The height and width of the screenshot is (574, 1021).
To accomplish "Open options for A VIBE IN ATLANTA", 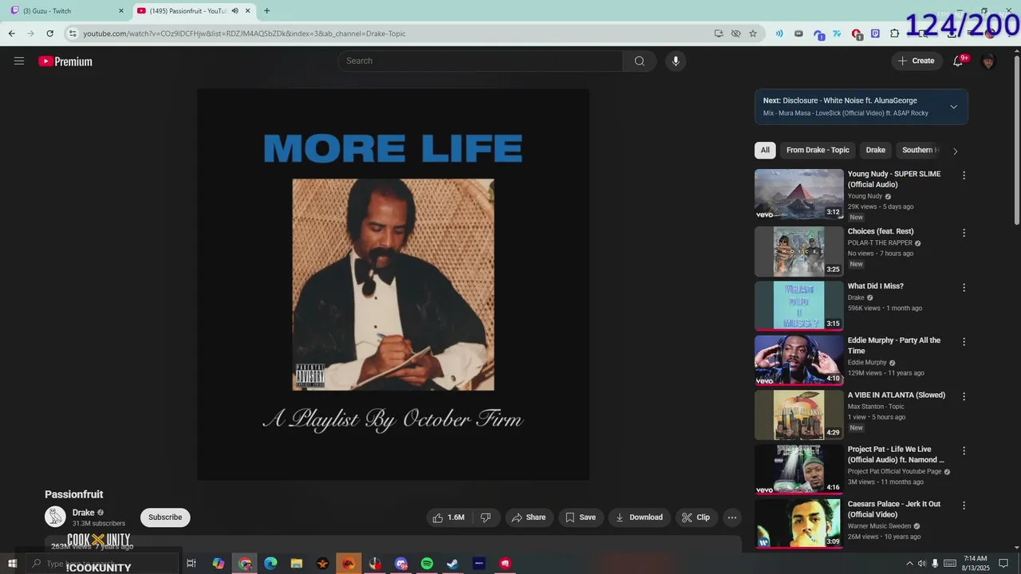I will tap(964, 396).
